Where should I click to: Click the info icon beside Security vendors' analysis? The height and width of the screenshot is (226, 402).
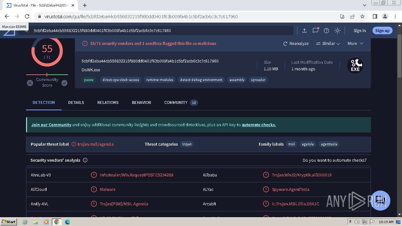85,160
